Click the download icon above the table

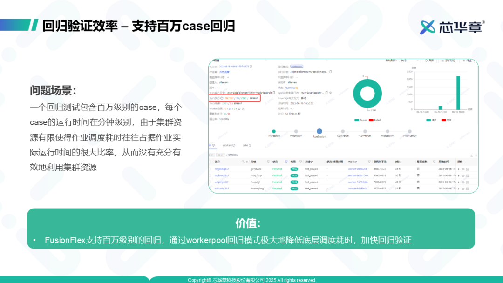click(472, 155)
